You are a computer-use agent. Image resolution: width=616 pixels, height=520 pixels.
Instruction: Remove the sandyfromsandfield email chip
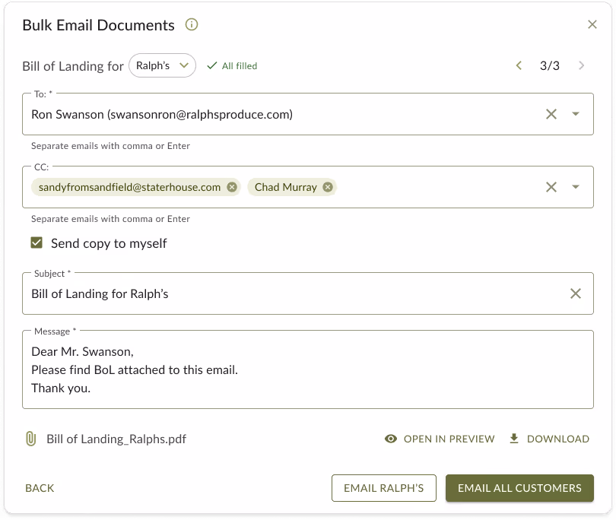tap(232, 186)
